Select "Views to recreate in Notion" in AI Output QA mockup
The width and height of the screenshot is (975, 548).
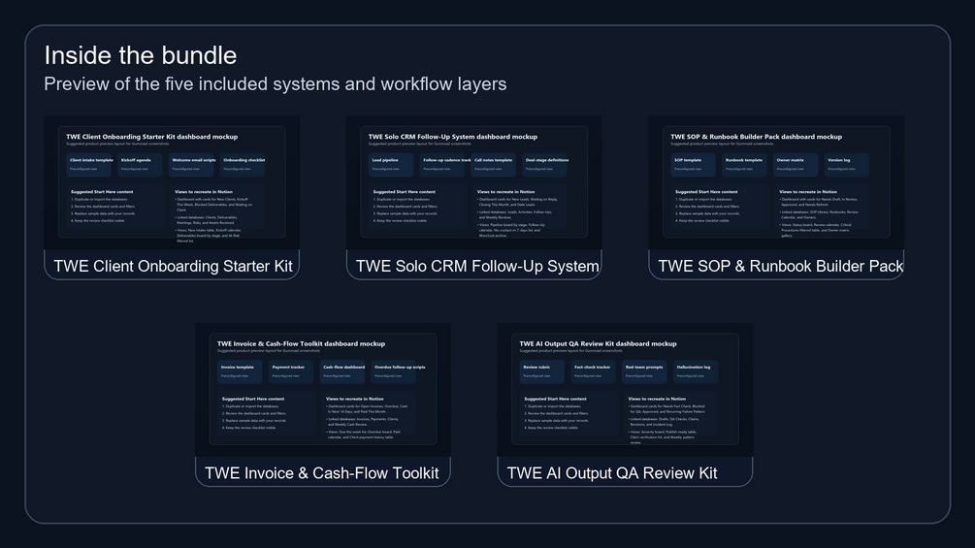click(x=657, y=399)
